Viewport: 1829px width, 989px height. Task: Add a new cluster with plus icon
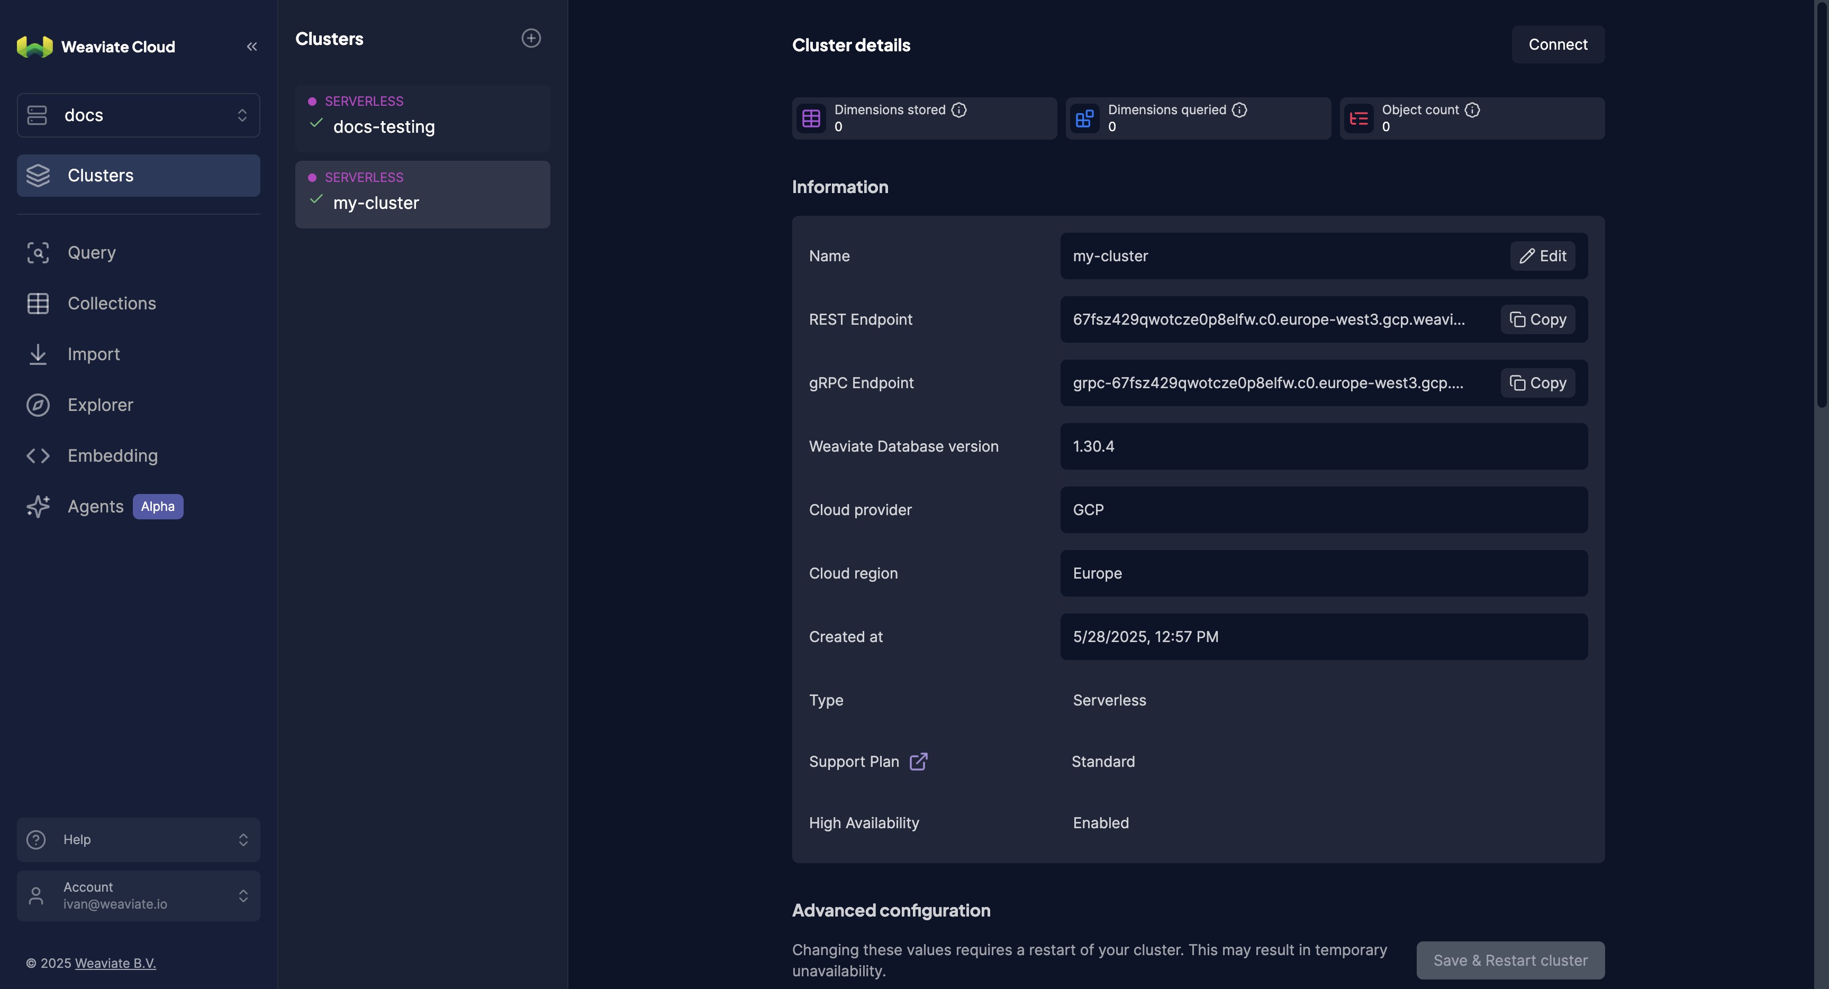pyautogui.click(x=531, y=38)
